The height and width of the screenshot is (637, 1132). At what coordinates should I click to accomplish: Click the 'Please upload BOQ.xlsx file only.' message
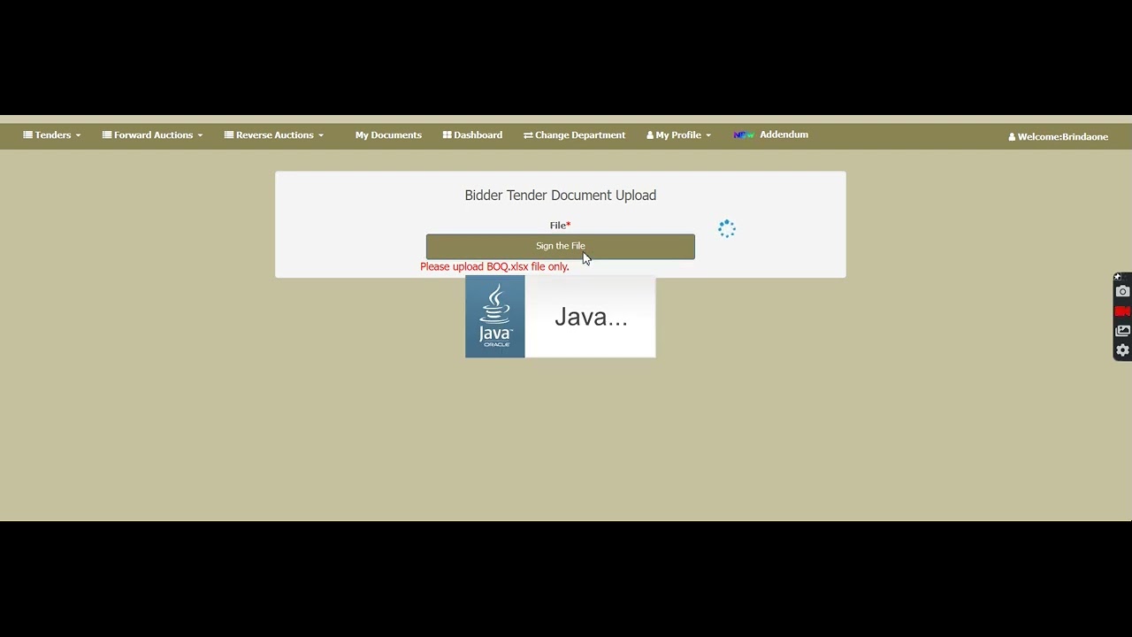[494, 266]
